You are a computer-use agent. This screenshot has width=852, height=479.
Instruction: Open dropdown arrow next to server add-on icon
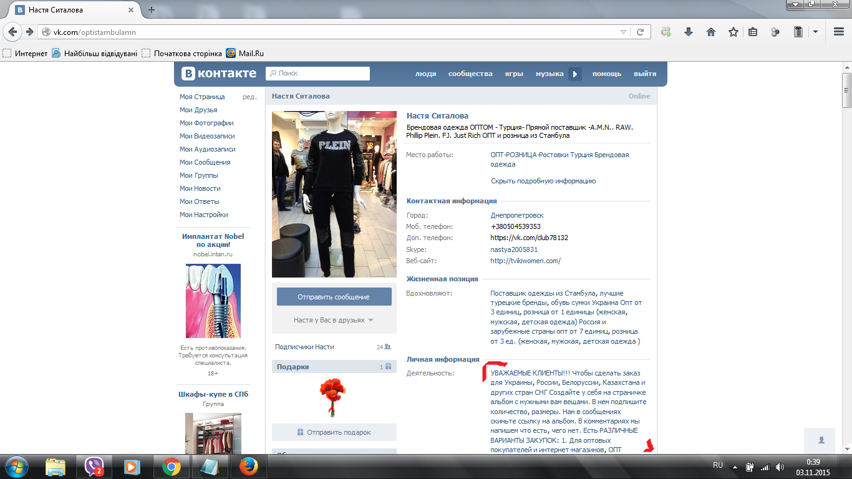(815, 32)
